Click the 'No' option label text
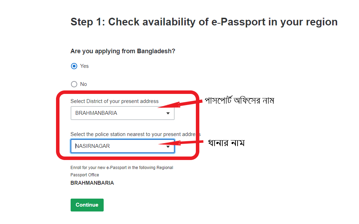 point(83,84)
